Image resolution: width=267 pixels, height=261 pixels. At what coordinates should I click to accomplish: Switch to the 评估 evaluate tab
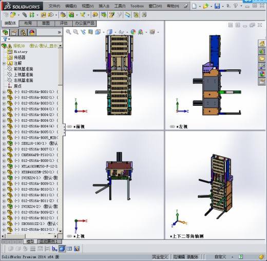64,23
